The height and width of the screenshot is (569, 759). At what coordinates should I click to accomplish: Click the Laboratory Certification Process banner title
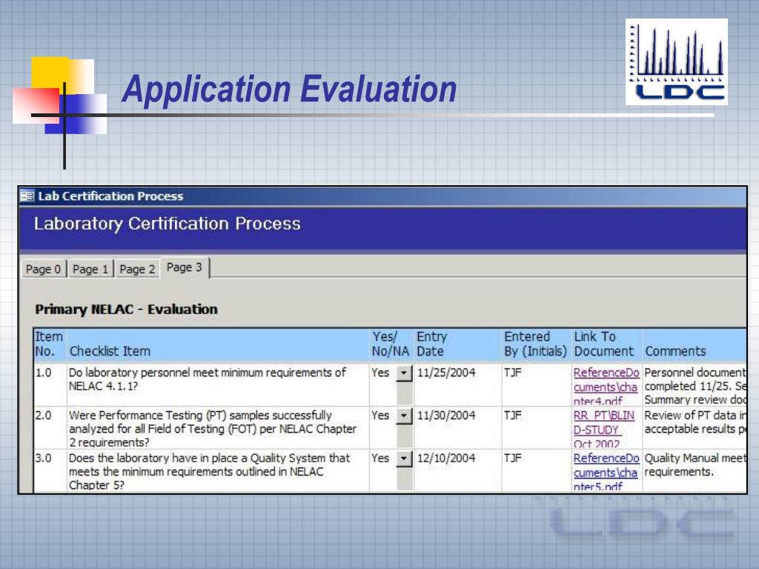point(167,224)
